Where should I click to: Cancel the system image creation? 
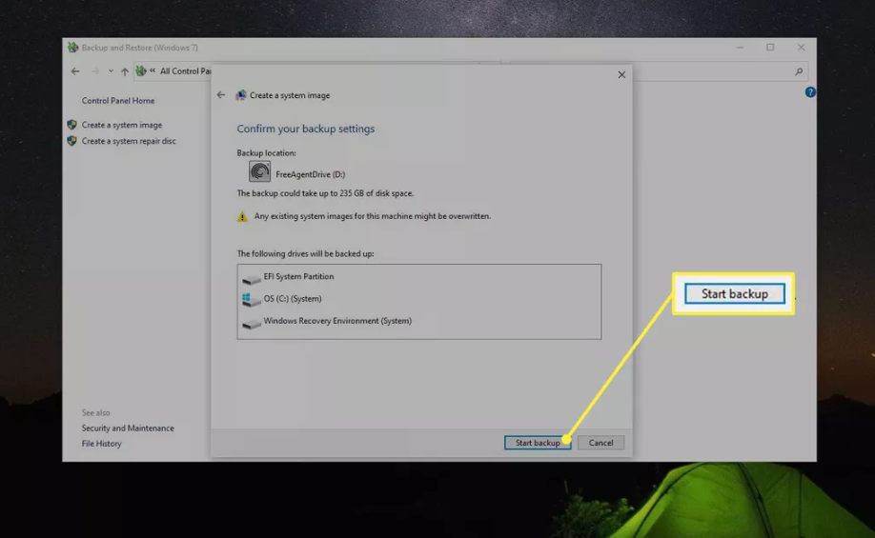[x=600, y=443]
